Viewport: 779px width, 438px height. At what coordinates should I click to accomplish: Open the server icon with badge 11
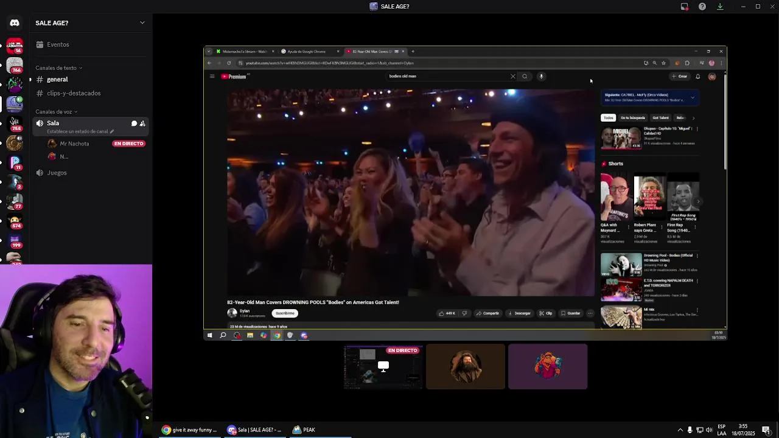tap(15, 162)
